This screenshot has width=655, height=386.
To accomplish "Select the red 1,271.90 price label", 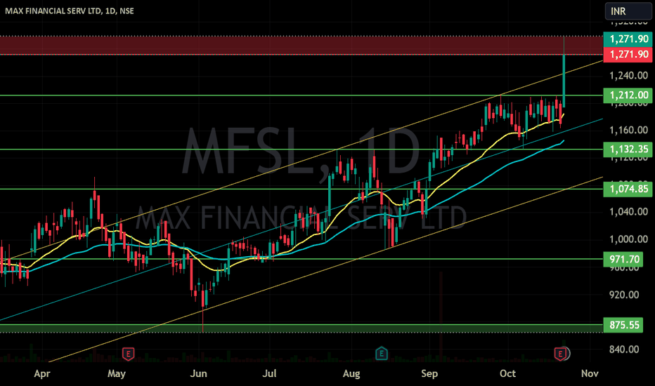I will 628,54.
